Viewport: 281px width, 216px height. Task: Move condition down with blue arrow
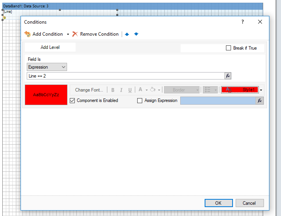(136, 34)
